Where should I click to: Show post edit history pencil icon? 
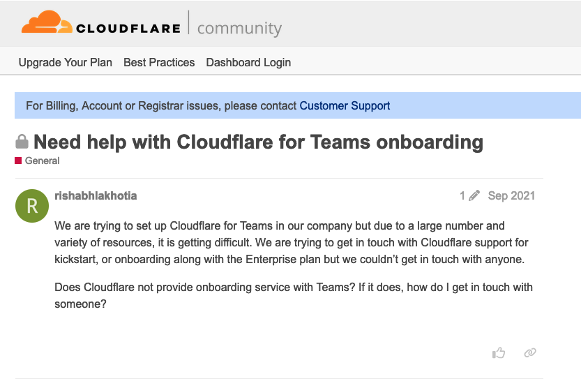[474, 195]
